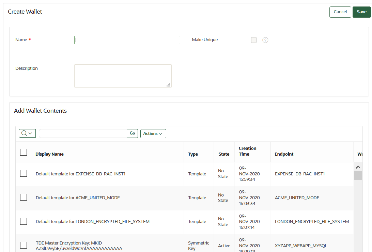Click the Name input field
Image resolution: width=372 pixels, height=252 pixels.
[x=127, y=40]
